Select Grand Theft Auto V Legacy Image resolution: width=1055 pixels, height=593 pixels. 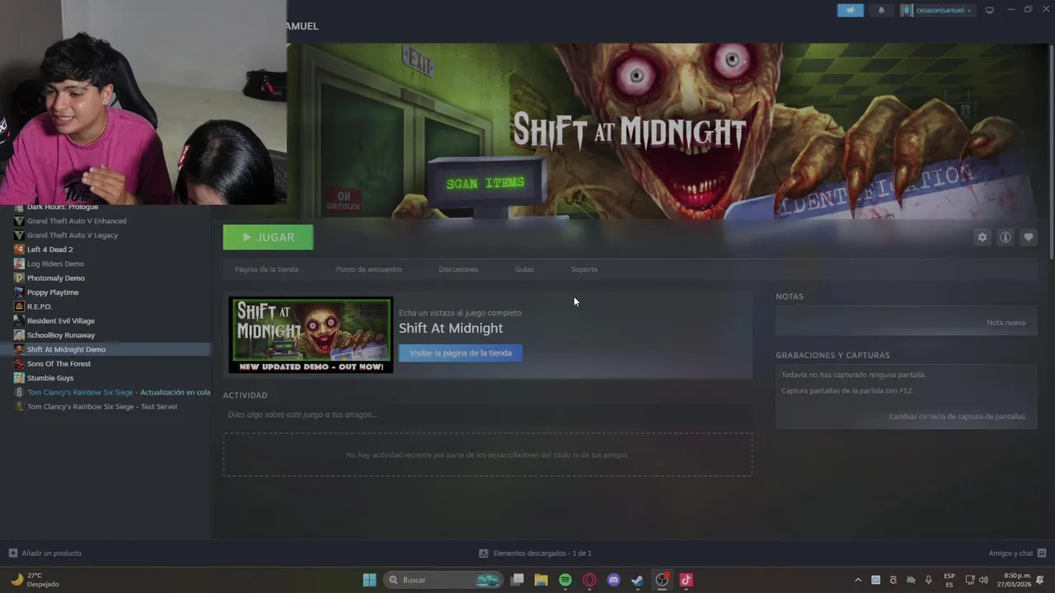73,235
